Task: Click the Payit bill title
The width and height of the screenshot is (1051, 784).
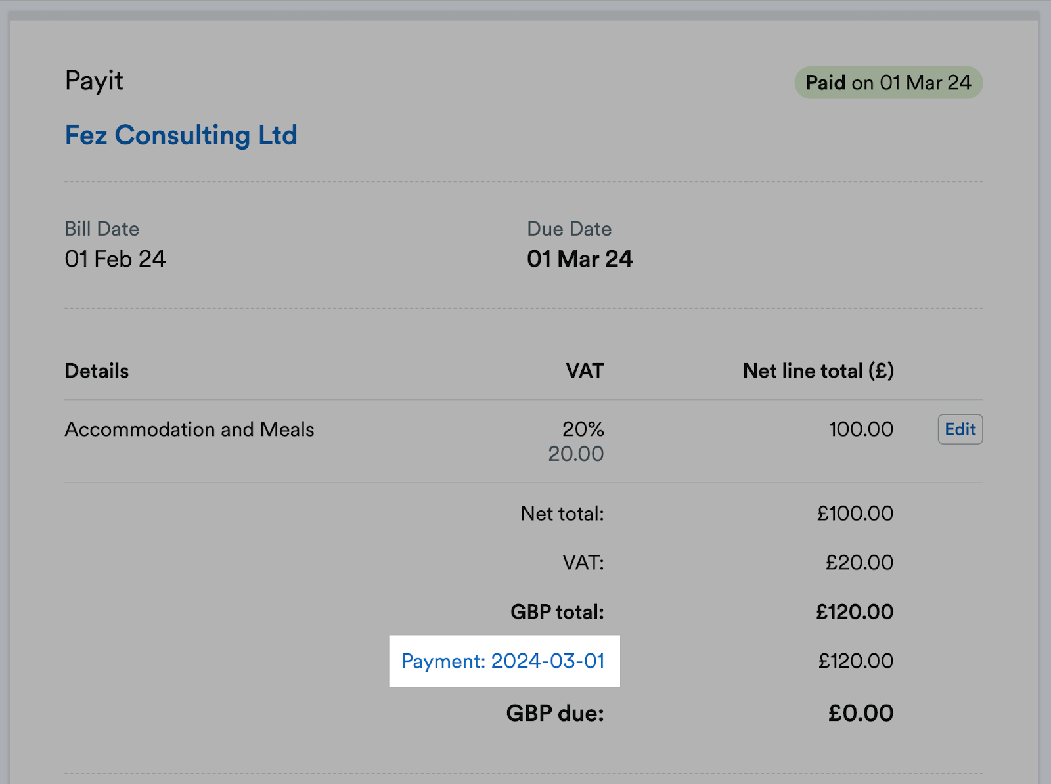Action: click(x=94, y=80)
